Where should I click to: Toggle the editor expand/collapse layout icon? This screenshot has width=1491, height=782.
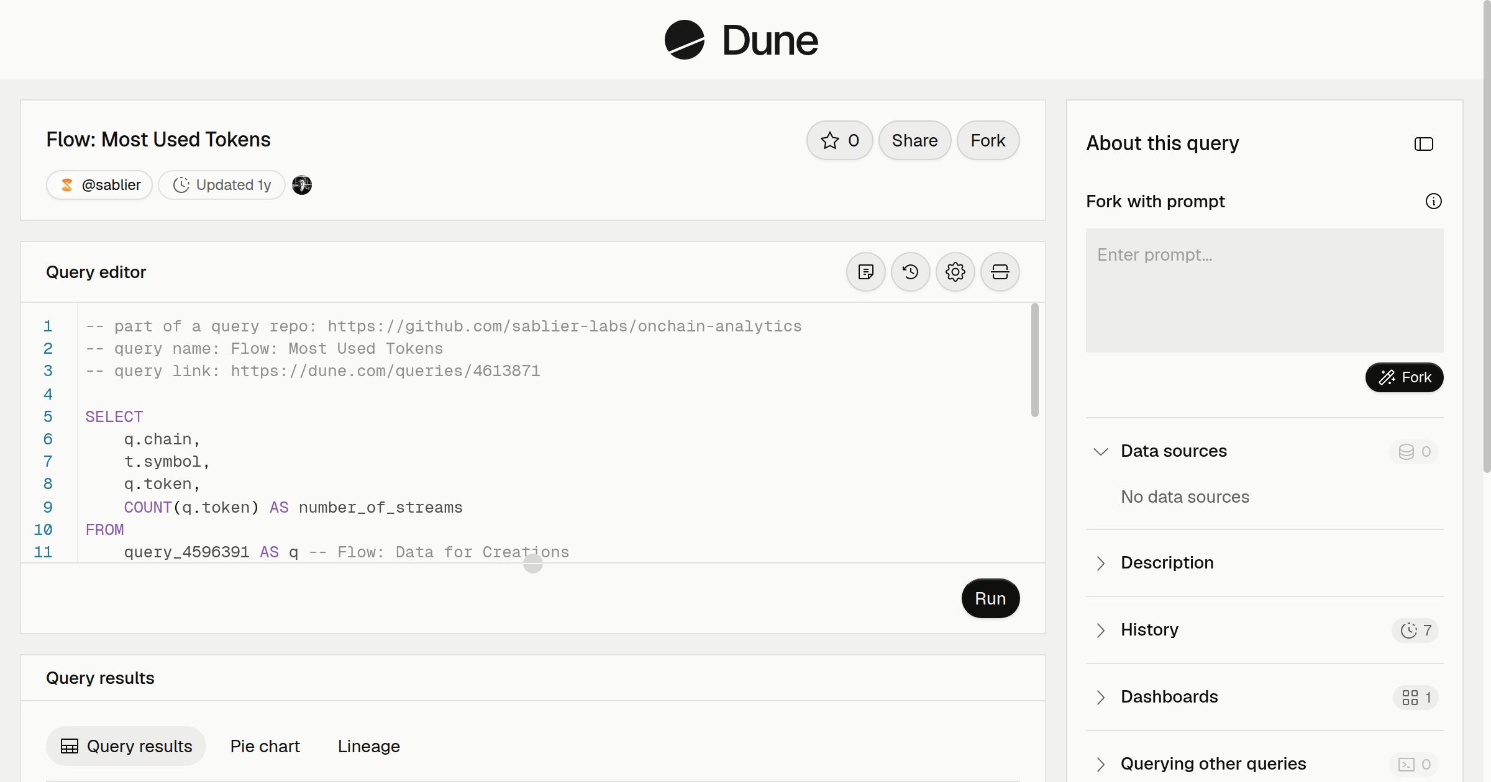click(1000, 272)
